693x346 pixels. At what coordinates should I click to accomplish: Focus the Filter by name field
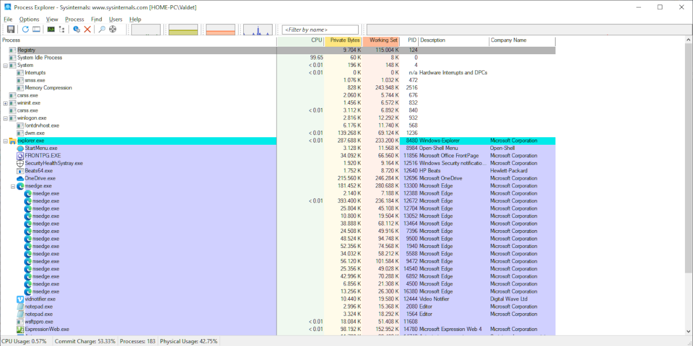[319, 29]
